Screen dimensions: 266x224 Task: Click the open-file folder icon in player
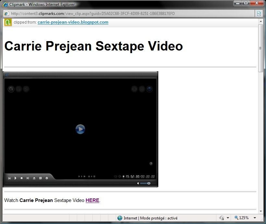pos(11,89)
